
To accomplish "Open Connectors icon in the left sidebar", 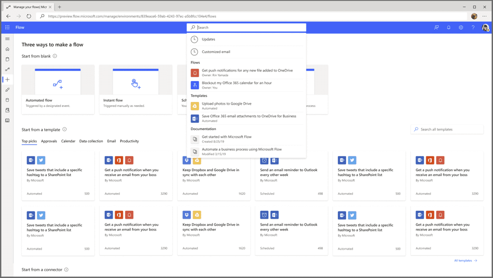I will (x=7, y=90).
